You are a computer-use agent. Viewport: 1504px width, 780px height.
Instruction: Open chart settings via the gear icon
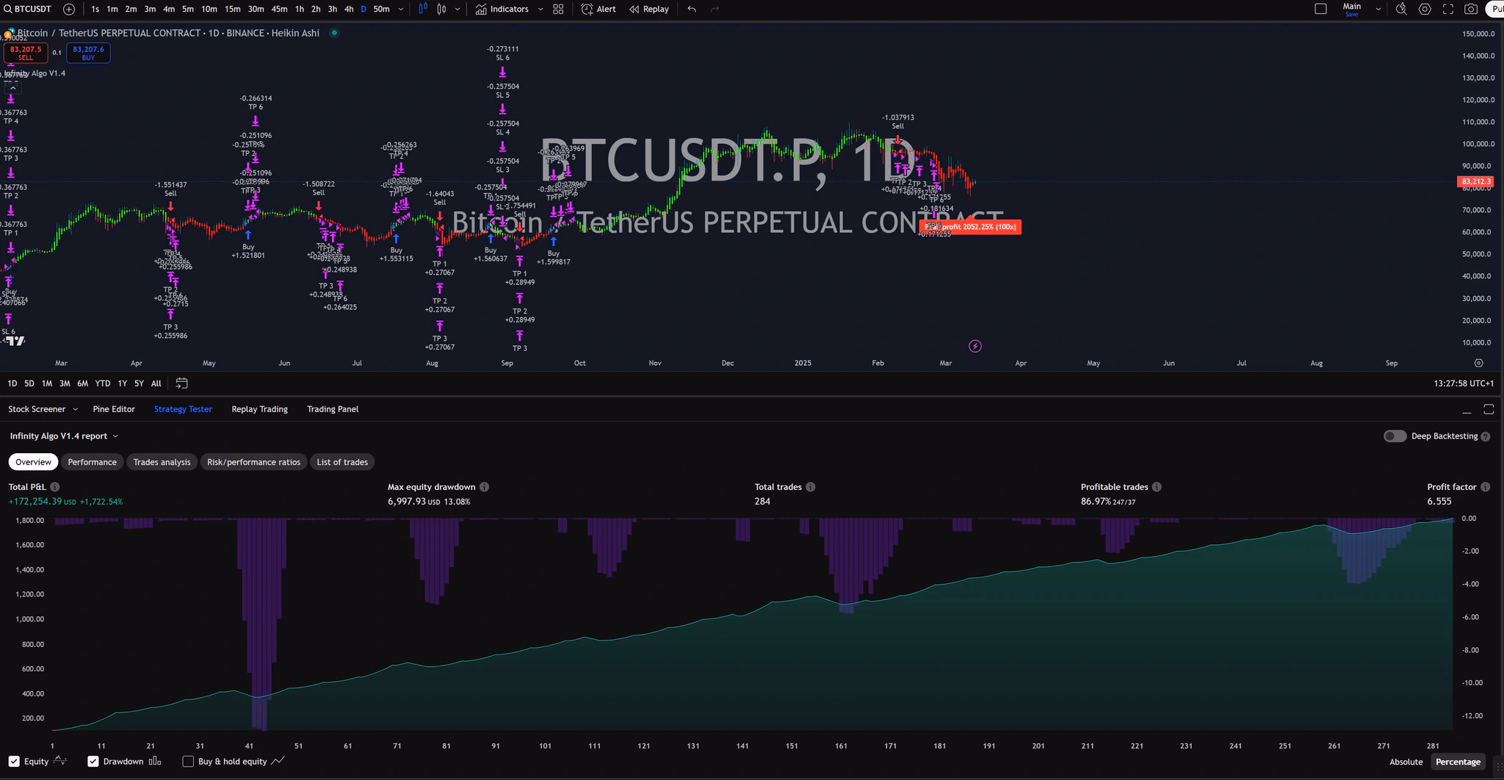[1424, 9]
